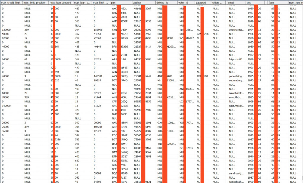Click the 36000 credit limit cell
This screenshot has height=183, width=303.
point(6,131)
